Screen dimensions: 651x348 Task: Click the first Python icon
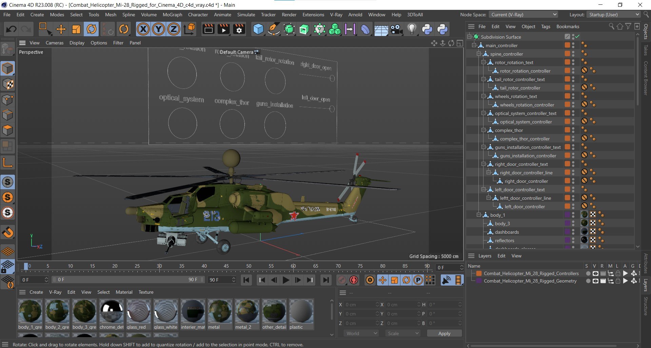pos(427,29)
